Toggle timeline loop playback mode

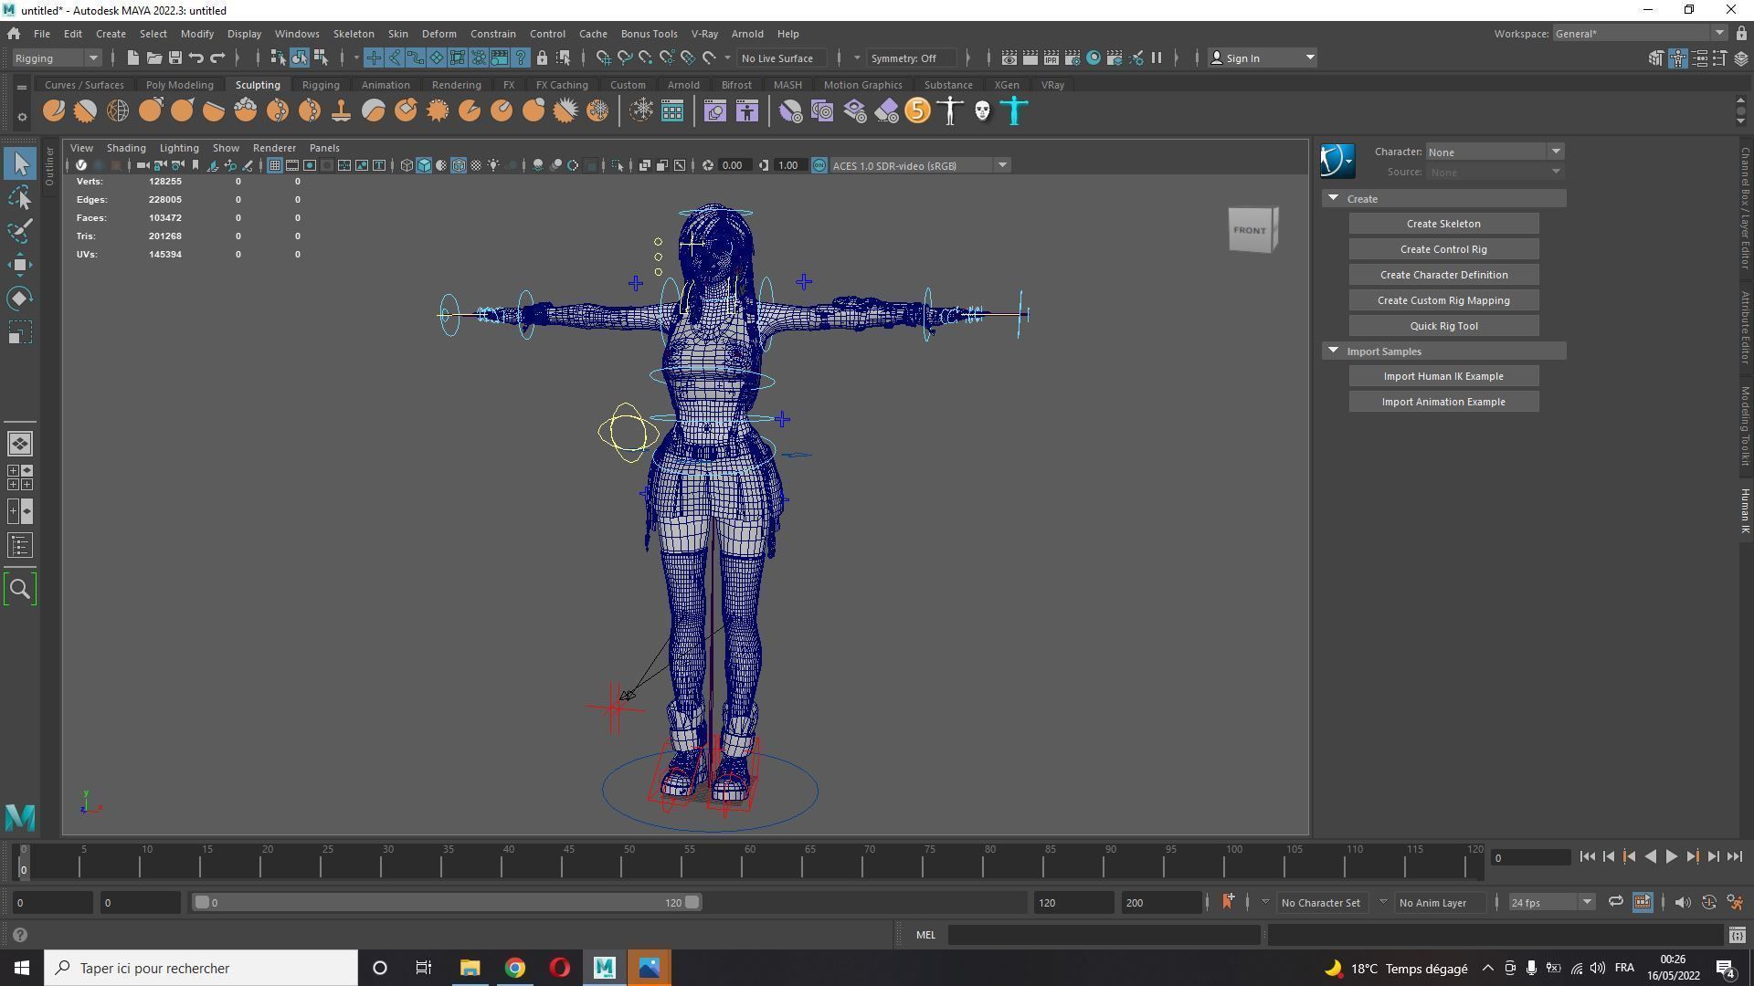tap(1615, 902)
